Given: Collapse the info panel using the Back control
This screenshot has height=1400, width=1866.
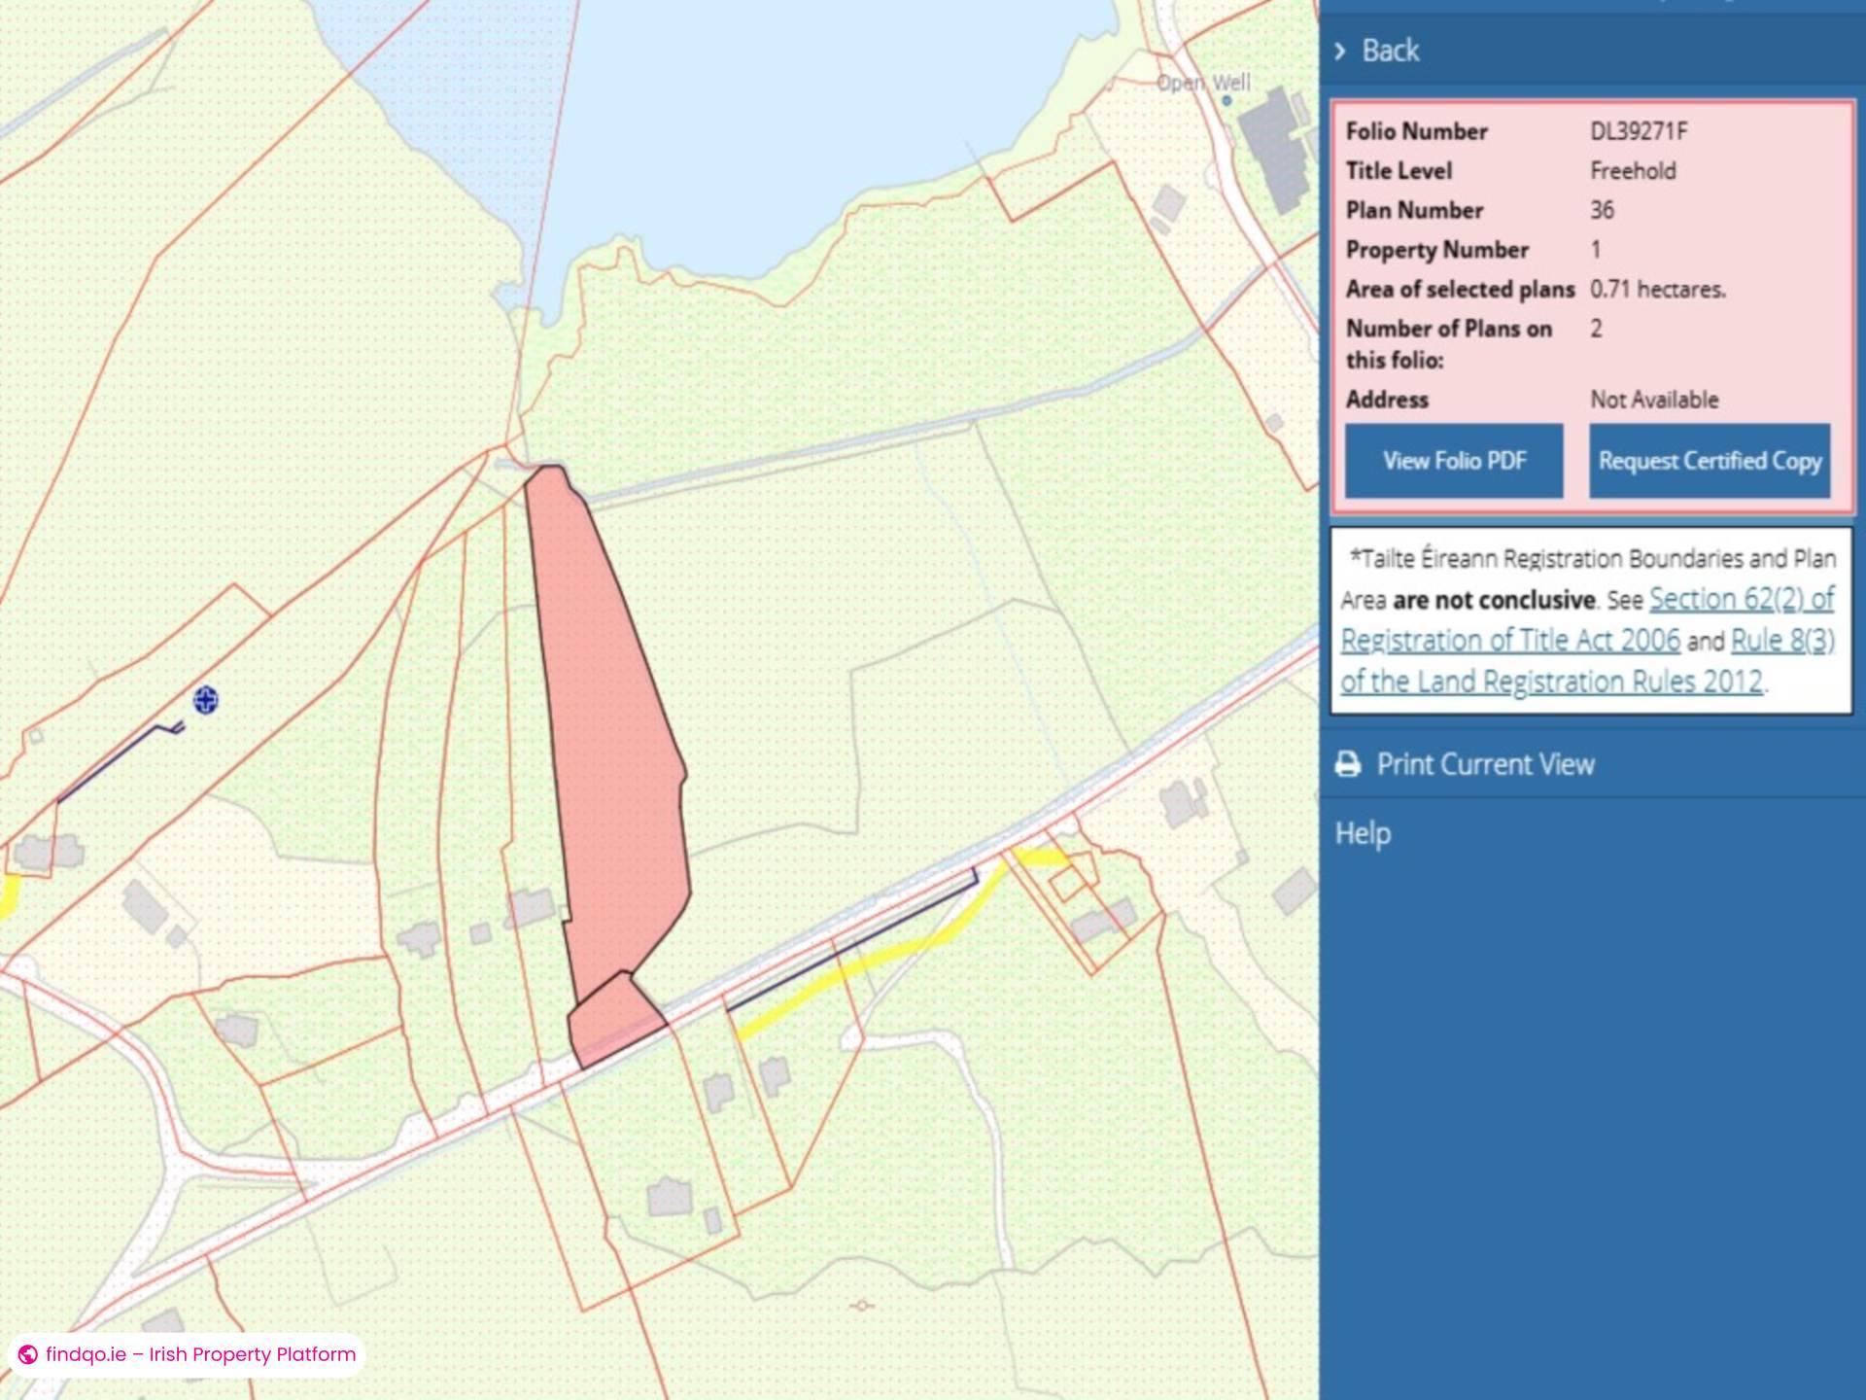Looking at the screenshot, I should pos(1390,50).
